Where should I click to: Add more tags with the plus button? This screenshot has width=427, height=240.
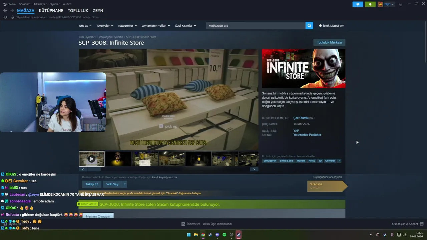tap(339, 161)
